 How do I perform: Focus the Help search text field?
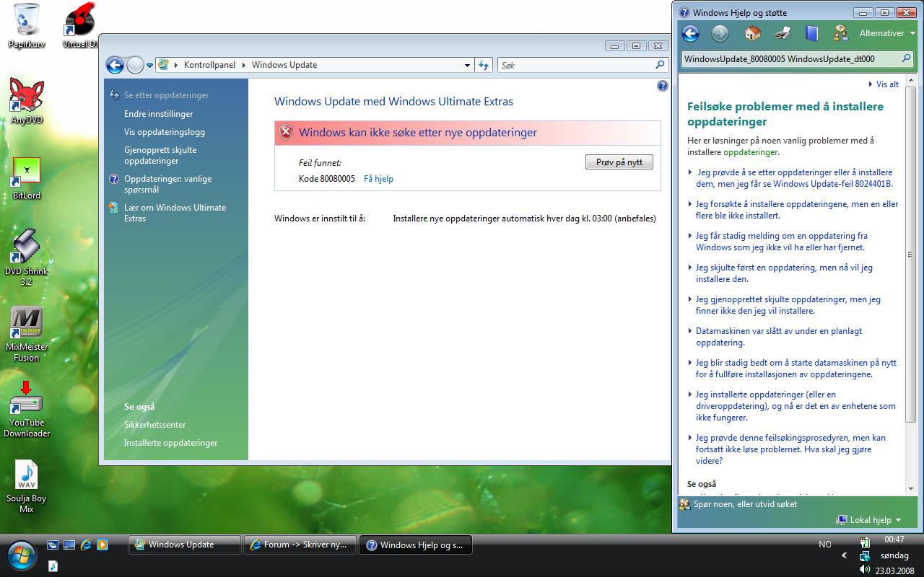[x=791, y=59]
